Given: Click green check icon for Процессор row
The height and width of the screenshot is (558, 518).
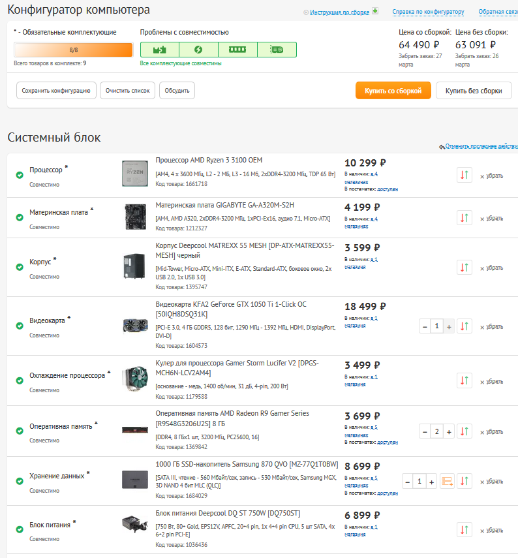Looking at the screenshot, I should 20,175.
